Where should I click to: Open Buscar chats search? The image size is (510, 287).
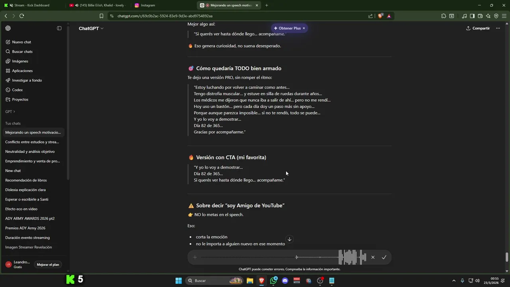click(22, 51)
